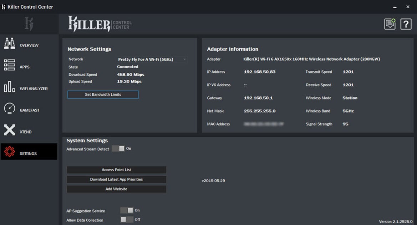Click the Apps list icon
The height and width of the screenshot is (225, 417).
[10, 65]
